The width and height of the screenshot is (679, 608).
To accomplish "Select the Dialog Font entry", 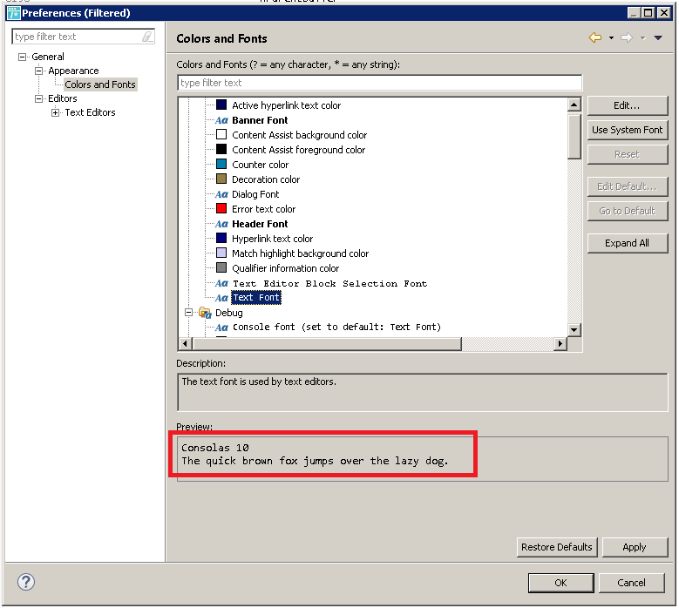I will (255, 194).
